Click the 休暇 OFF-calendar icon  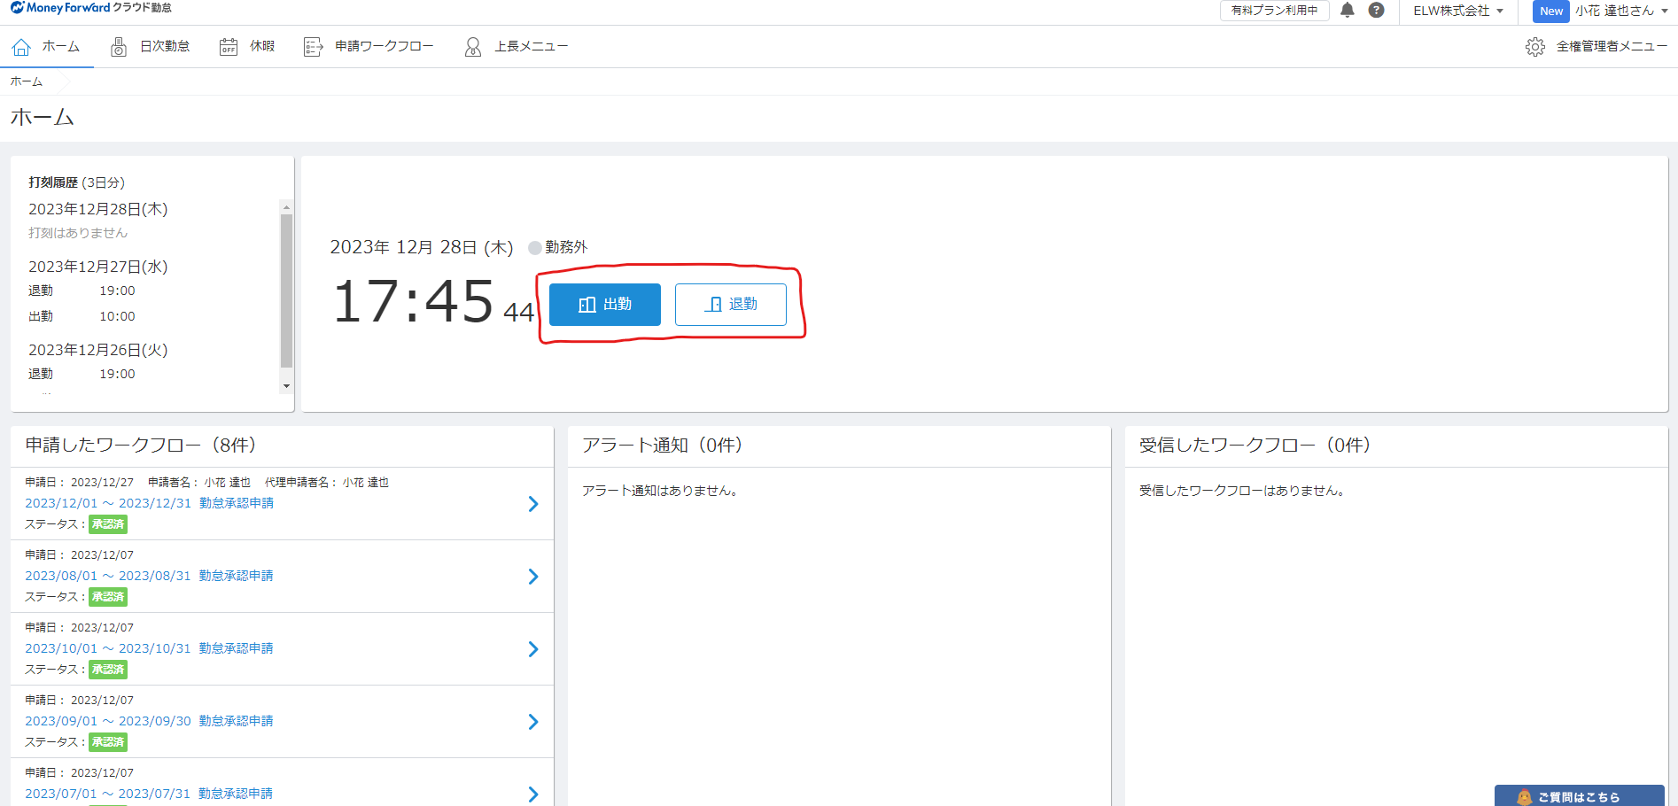(229, 46)
